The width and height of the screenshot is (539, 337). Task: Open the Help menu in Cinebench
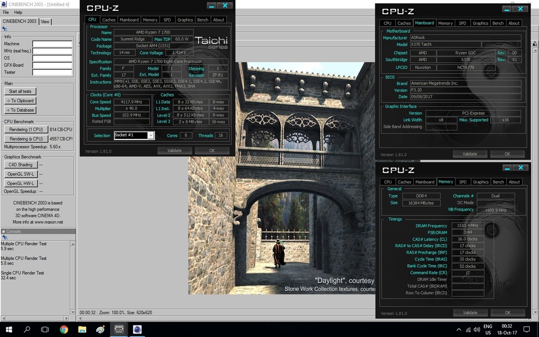(x=18, y=12)
